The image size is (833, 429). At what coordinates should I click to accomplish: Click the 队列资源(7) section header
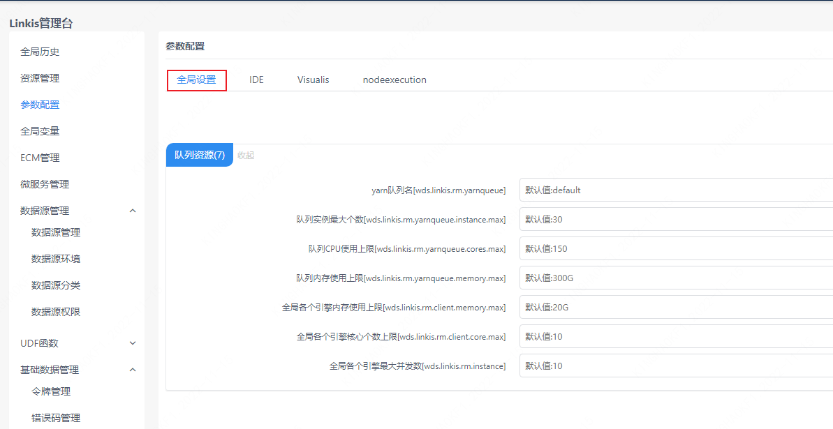pyautogui.click(x=200, y=155)
